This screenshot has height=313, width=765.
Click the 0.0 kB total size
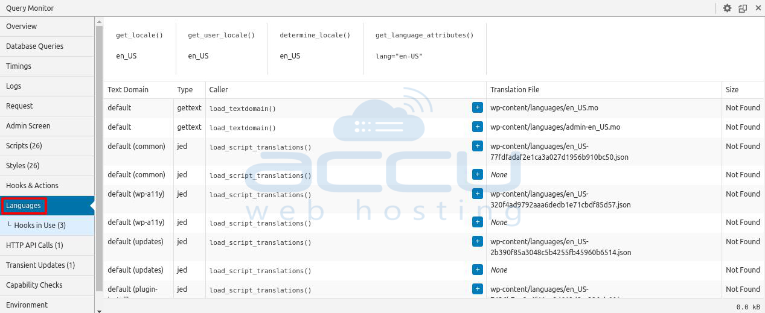[749, 307]
